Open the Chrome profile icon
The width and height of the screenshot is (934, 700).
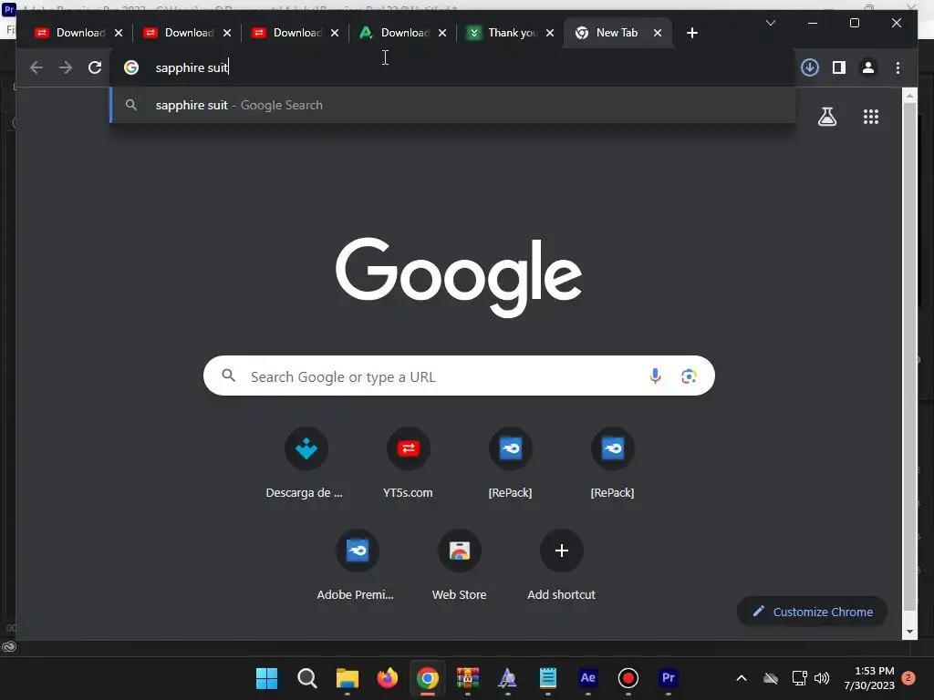868,67
